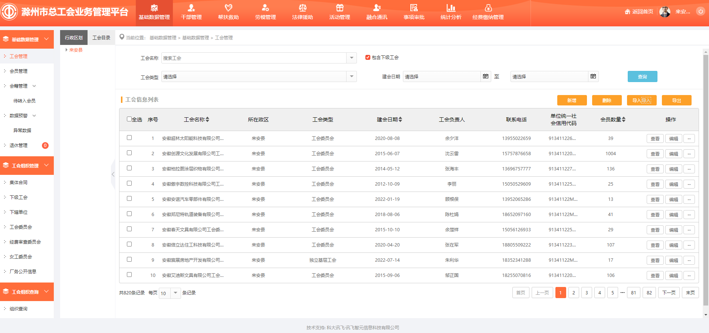Open 融合通讯 navigation icon

(x=377, y=8)
